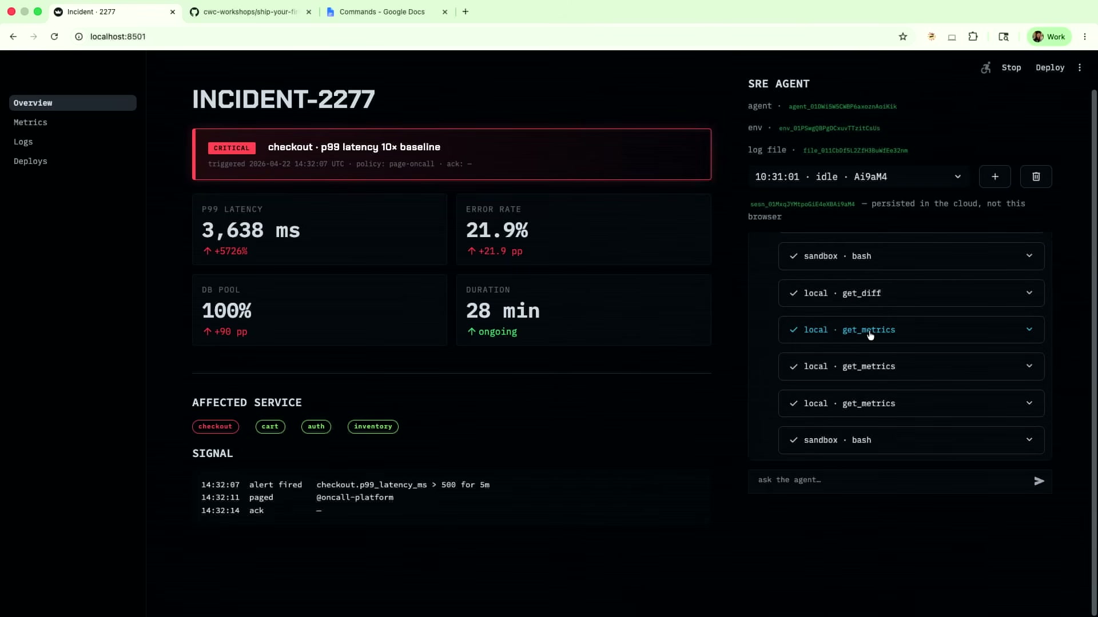Viewport: 1098px width, 617px height.
Task: Click the INCIDENT-2277 heading
Action: (x=283, y=99)
